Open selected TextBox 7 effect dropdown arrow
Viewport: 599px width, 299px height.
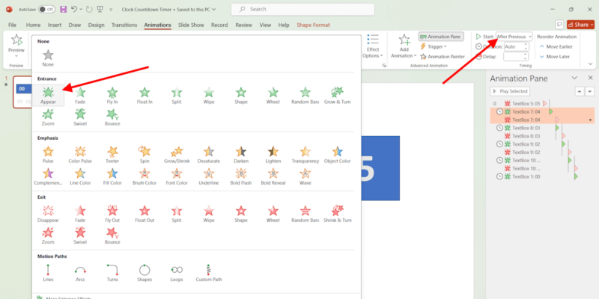pyautogui.click(x=591, y=120)
